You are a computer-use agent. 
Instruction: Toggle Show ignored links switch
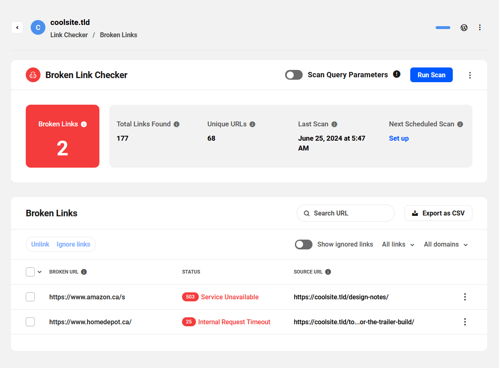pos(303,245)
